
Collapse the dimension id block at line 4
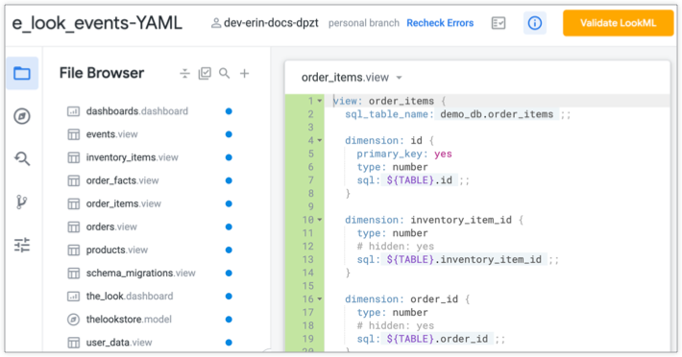coord(320,141)
